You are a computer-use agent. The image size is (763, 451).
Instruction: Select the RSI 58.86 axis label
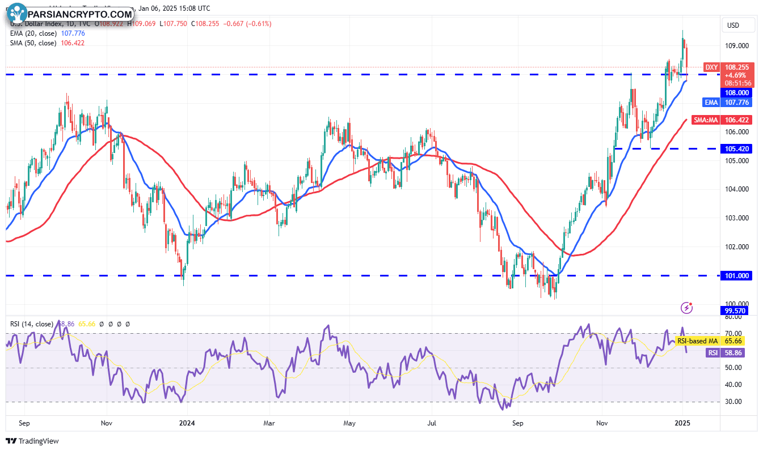pyautogui.click(x=724, y=353)
